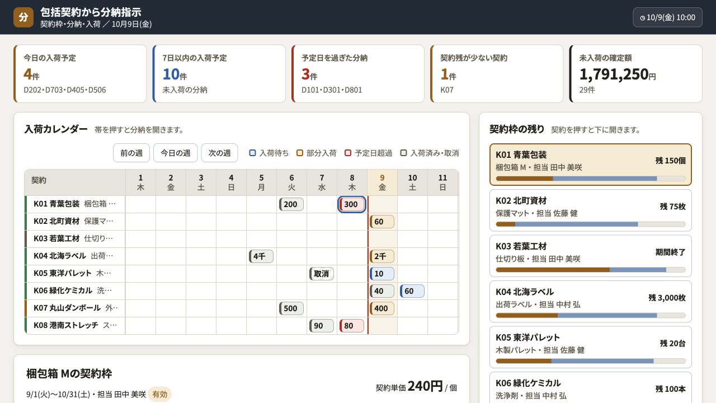
Task: Open the 2千 bar for K04 北海ラベル
Action: coord(382,256)
